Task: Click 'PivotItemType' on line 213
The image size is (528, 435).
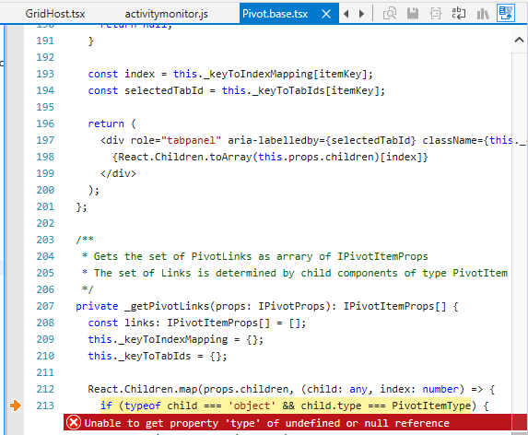Action: pos(431,406)
